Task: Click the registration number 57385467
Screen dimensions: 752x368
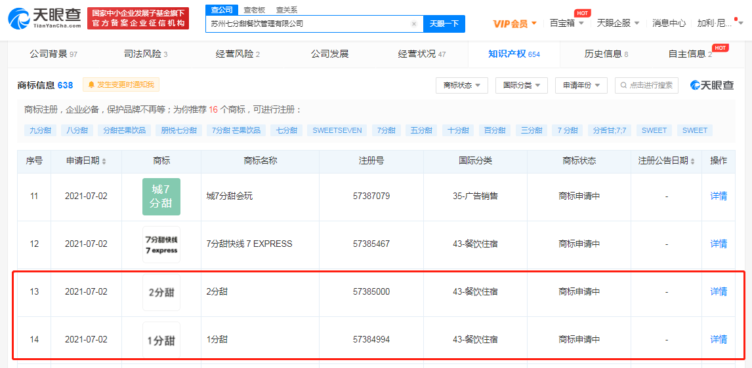Action: [371, 244]
